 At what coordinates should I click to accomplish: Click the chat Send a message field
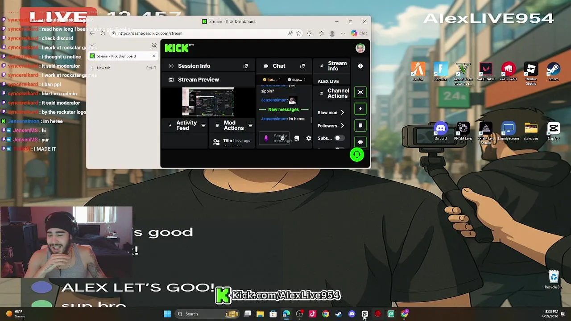click(x=274, y=138)
